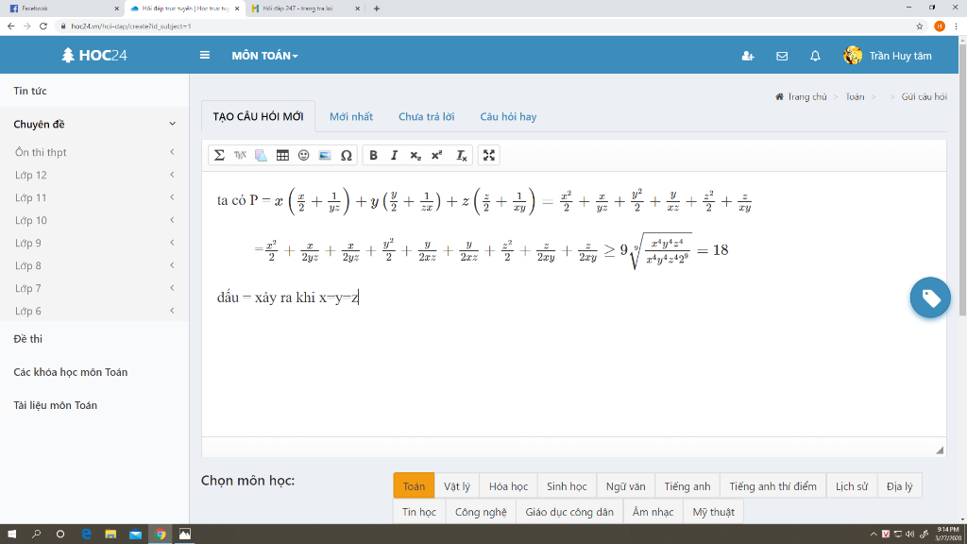
Task: Apply superscript formatting
Action: [436, 156]
